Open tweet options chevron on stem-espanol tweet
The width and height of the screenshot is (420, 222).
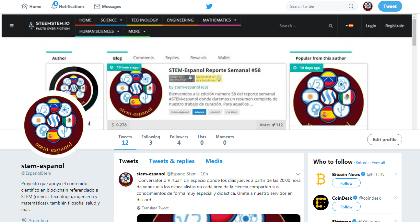click(298, 174)
